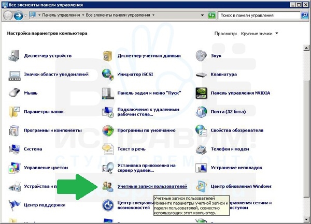The width and height of the screenshot is (311, 224).
Task: Click the Программы и компоненты icon
Action: click(14, 130)
